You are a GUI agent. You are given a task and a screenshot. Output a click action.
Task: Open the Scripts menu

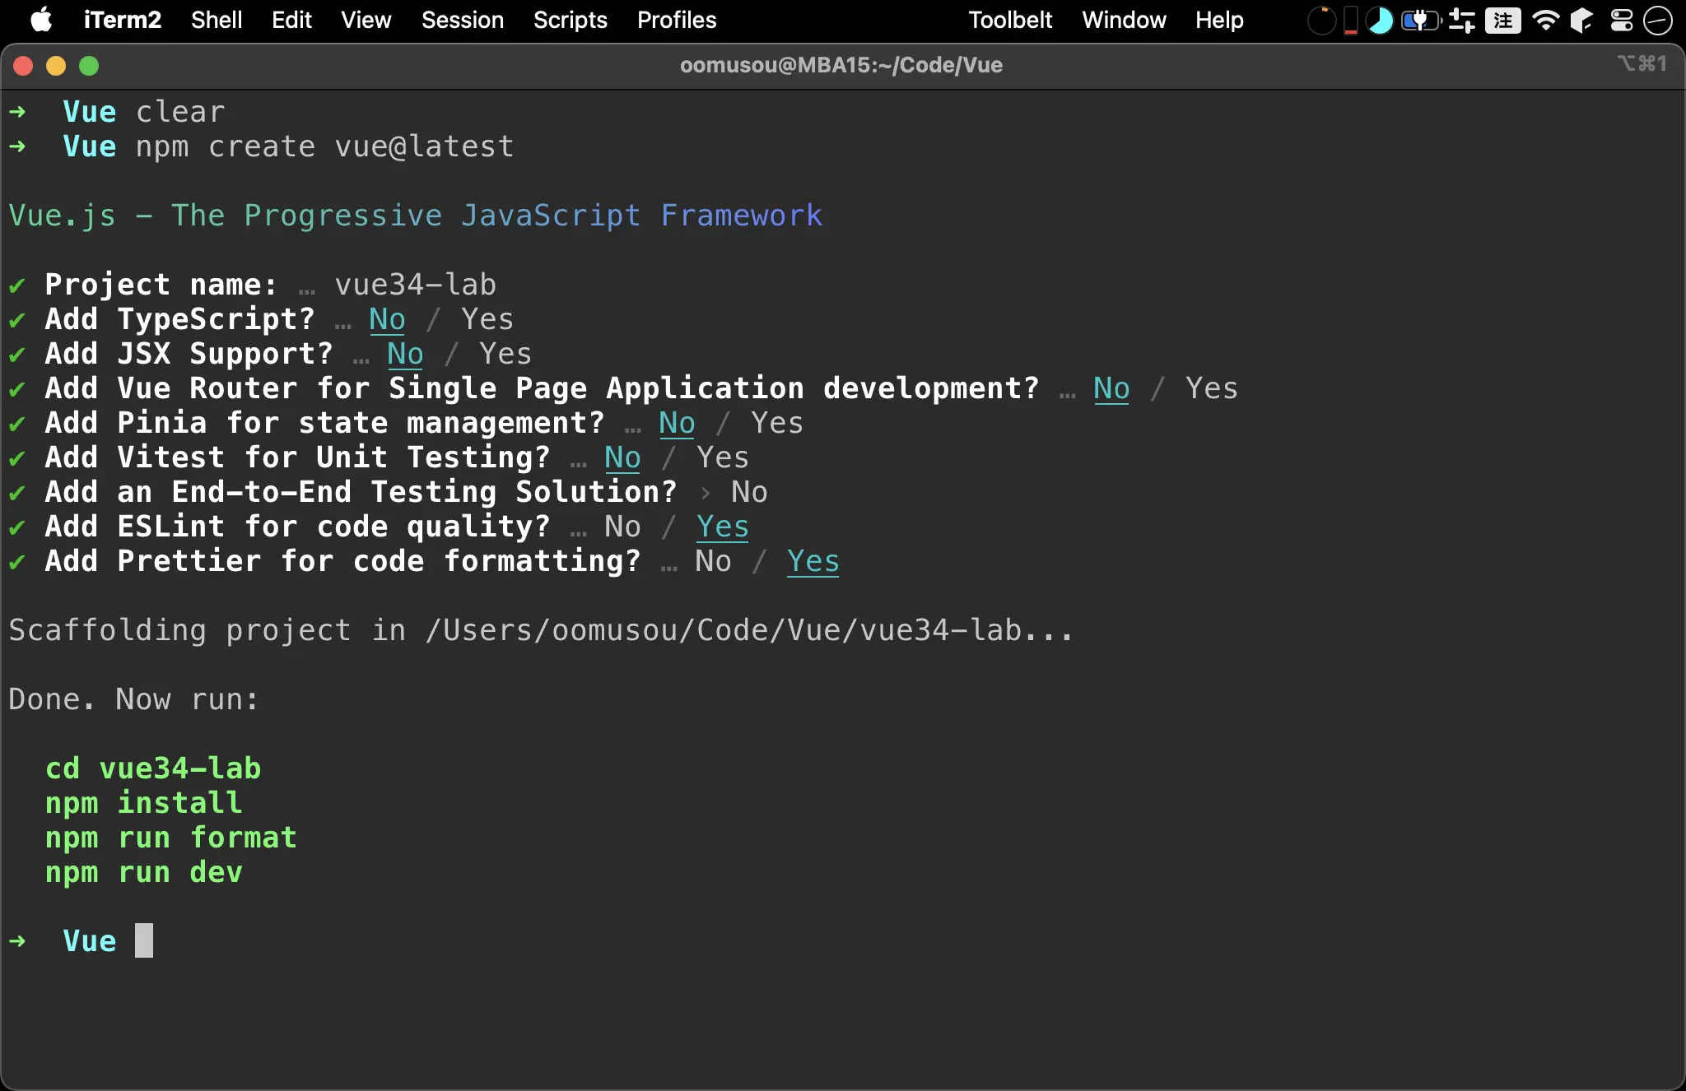click(571, 20)
